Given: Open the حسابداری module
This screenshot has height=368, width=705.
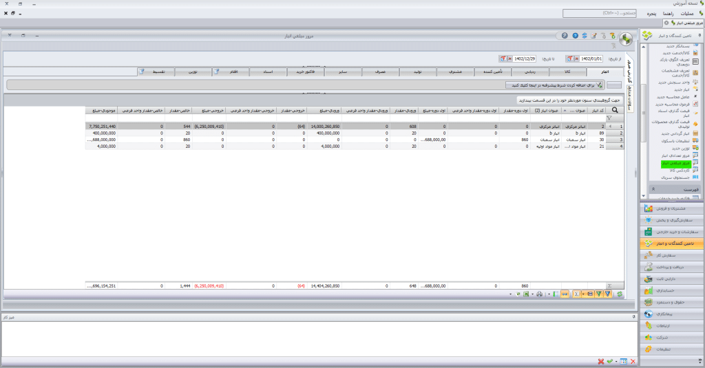Looking at the screenshot, I should coord(672,291).
